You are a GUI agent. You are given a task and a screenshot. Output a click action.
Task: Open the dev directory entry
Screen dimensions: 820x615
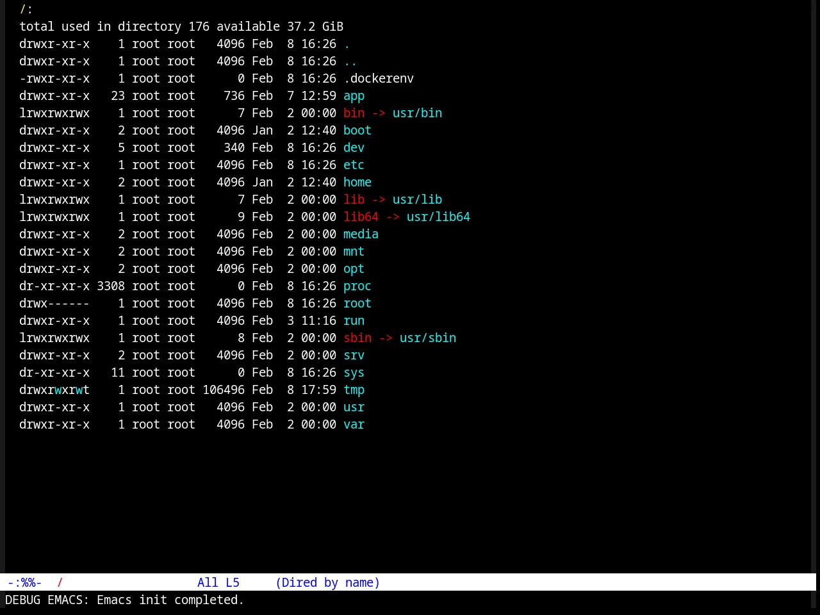(x=354, y=148)
